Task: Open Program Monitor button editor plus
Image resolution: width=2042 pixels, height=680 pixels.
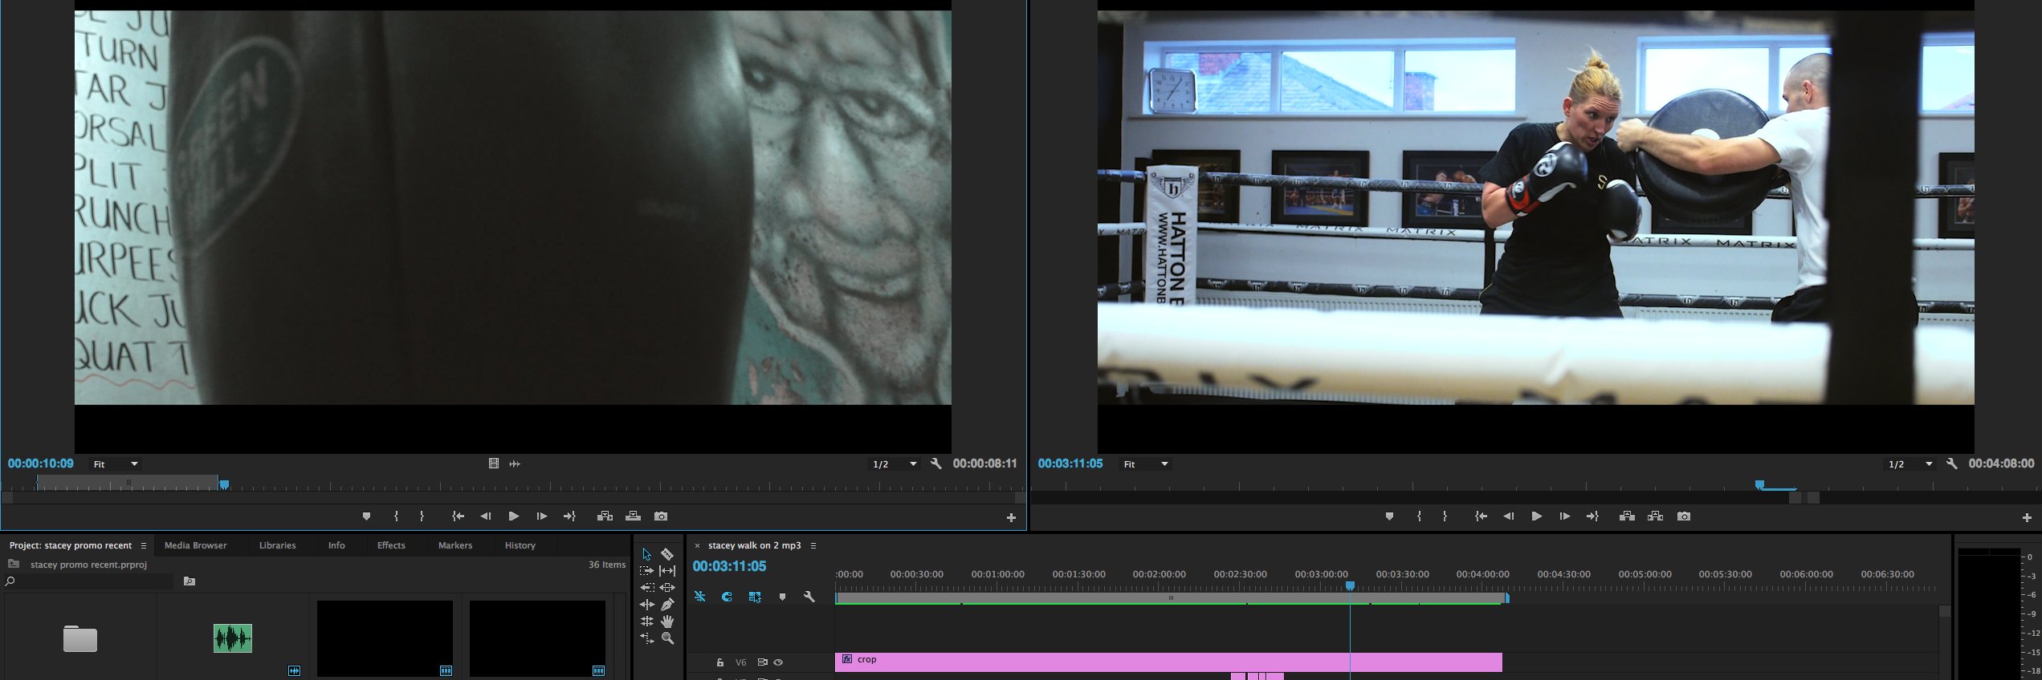Action: point(2027,518)
